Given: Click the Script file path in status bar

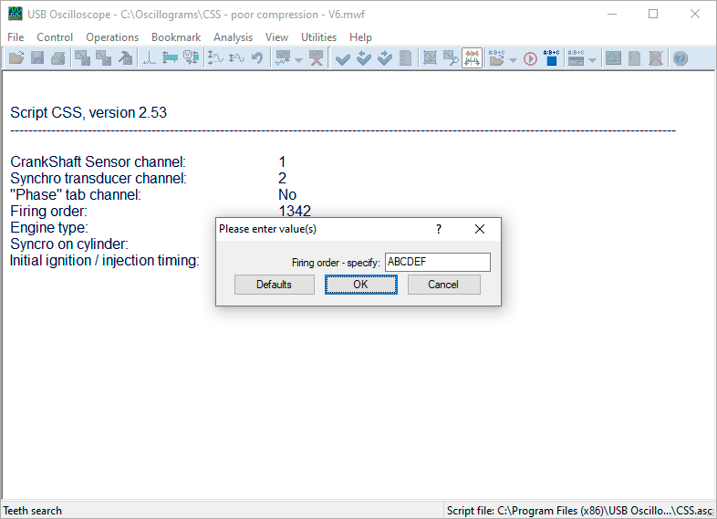Looking at the screenshot, I should pyautogui.click(x=580, y=511).
